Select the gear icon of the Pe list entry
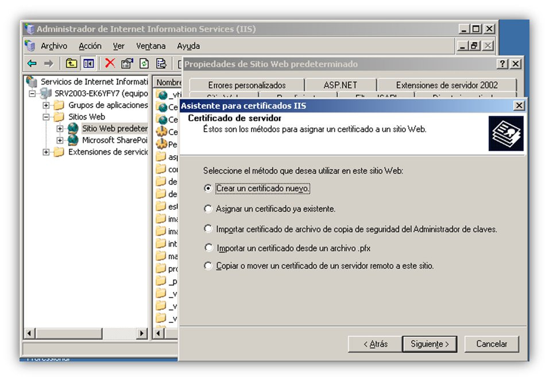 [x=161, y=144]
